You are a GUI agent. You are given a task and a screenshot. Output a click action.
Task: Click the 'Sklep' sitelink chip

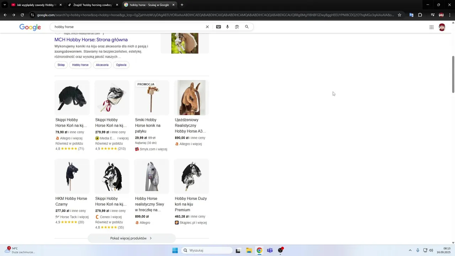61,65
